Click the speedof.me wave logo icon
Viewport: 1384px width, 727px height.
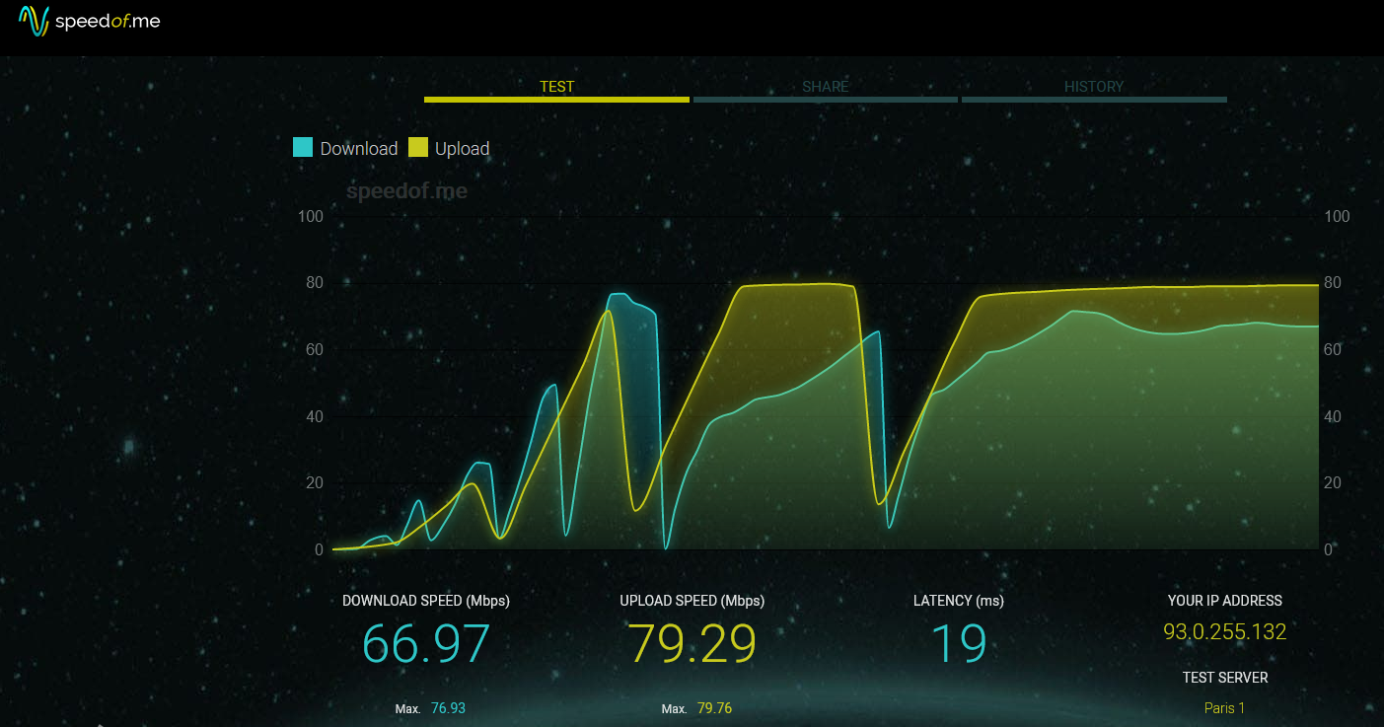click(34, 21)
